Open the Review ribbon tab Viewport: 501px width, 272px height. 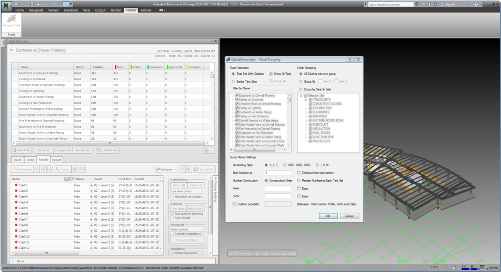pyautogui.click(x=53, y=10)
